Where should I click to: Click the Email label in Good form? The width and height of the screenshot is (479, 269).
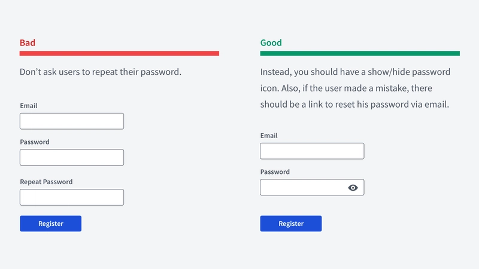(269, 136)
